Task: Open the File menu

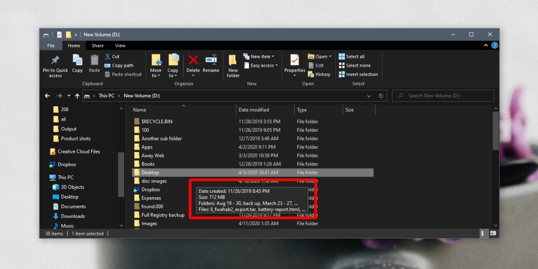Action: pos(51,45)
